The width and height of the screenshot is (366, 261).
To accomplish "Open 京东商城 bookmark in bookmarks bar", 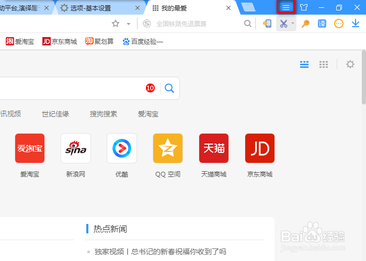I will (60, 41).
